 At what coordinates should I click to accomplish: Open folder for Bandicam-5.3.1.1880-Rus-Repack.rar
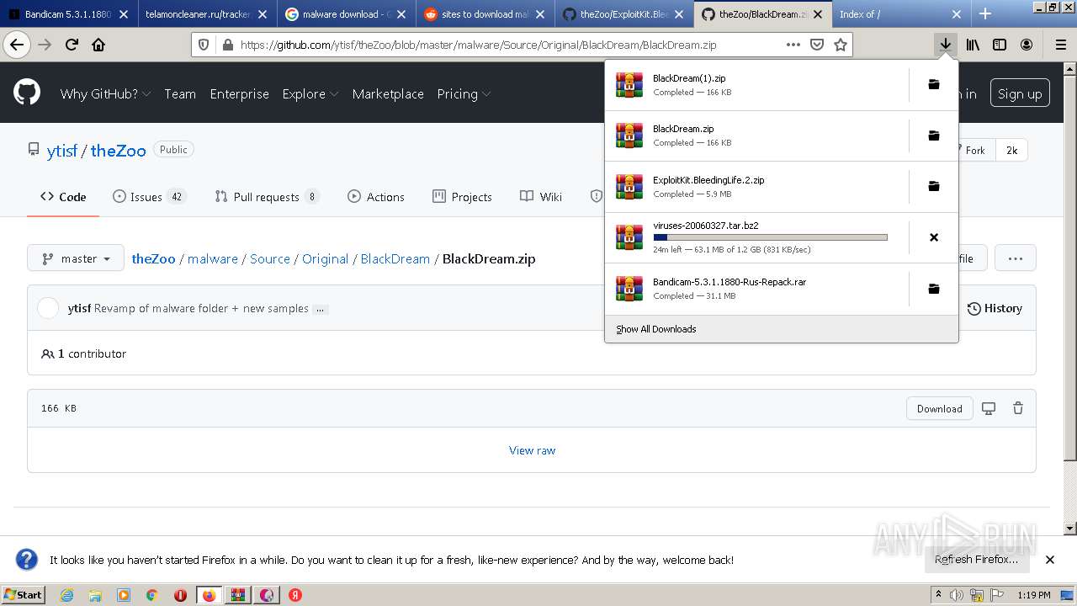tap(933, 289)
